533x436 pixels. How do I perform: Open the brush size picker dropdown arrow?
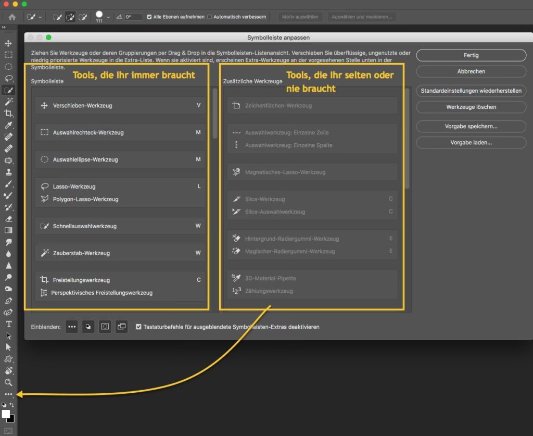click(x=108, y=17)
